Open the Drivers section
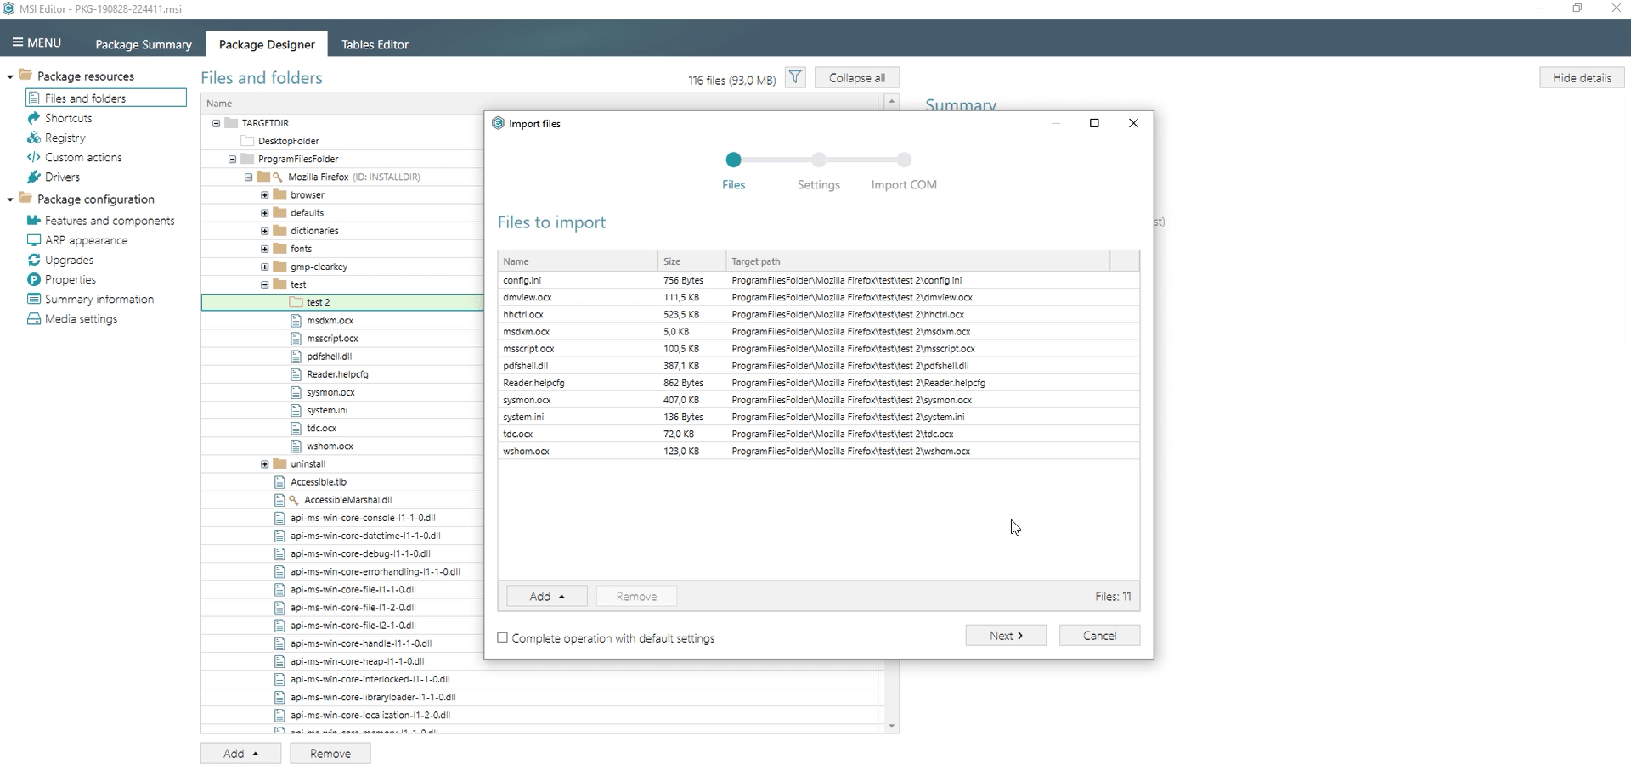The image size is (1631, 775). tap(61, 177)
